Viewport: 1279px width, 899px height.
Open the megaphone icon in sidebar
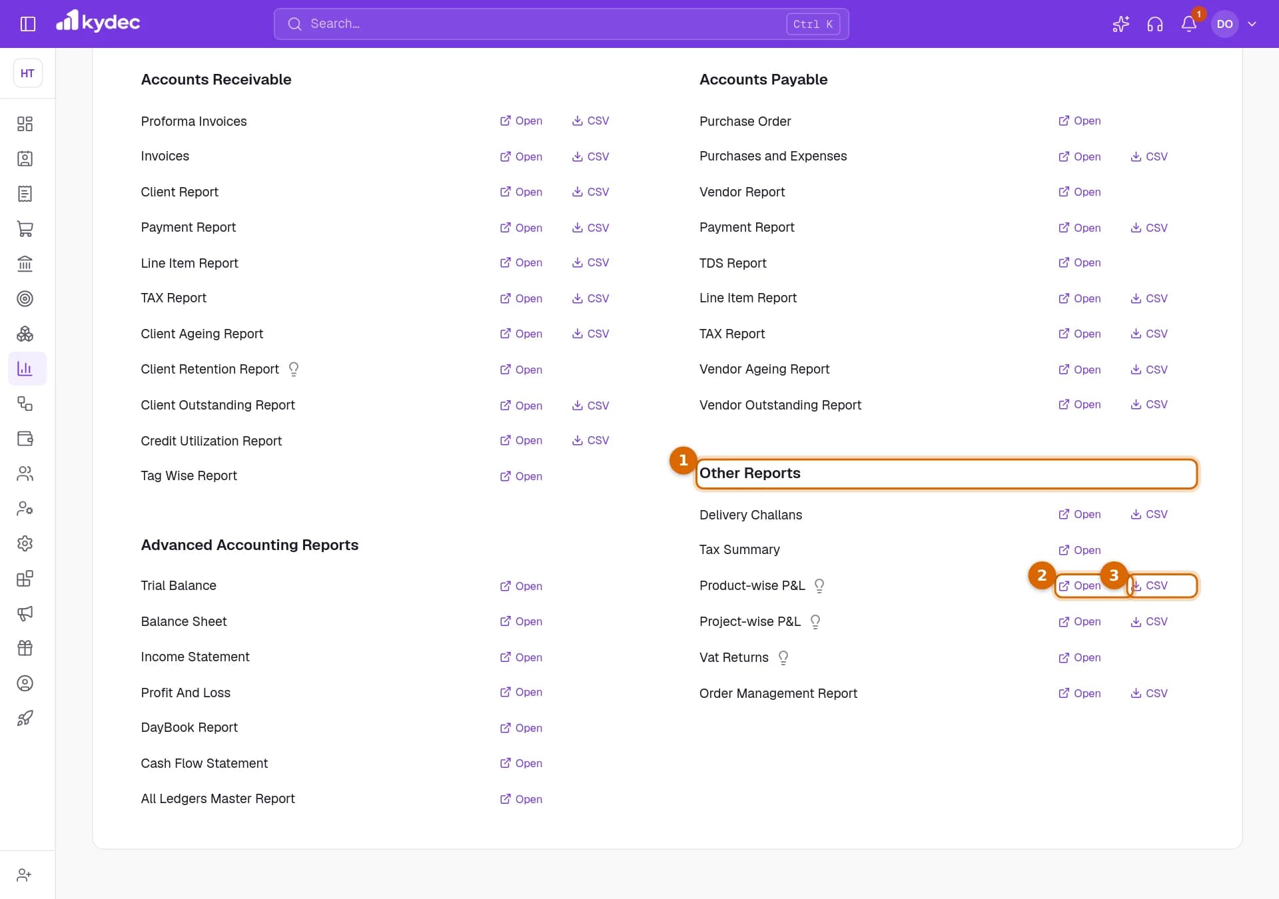click(x=25, y=613)
